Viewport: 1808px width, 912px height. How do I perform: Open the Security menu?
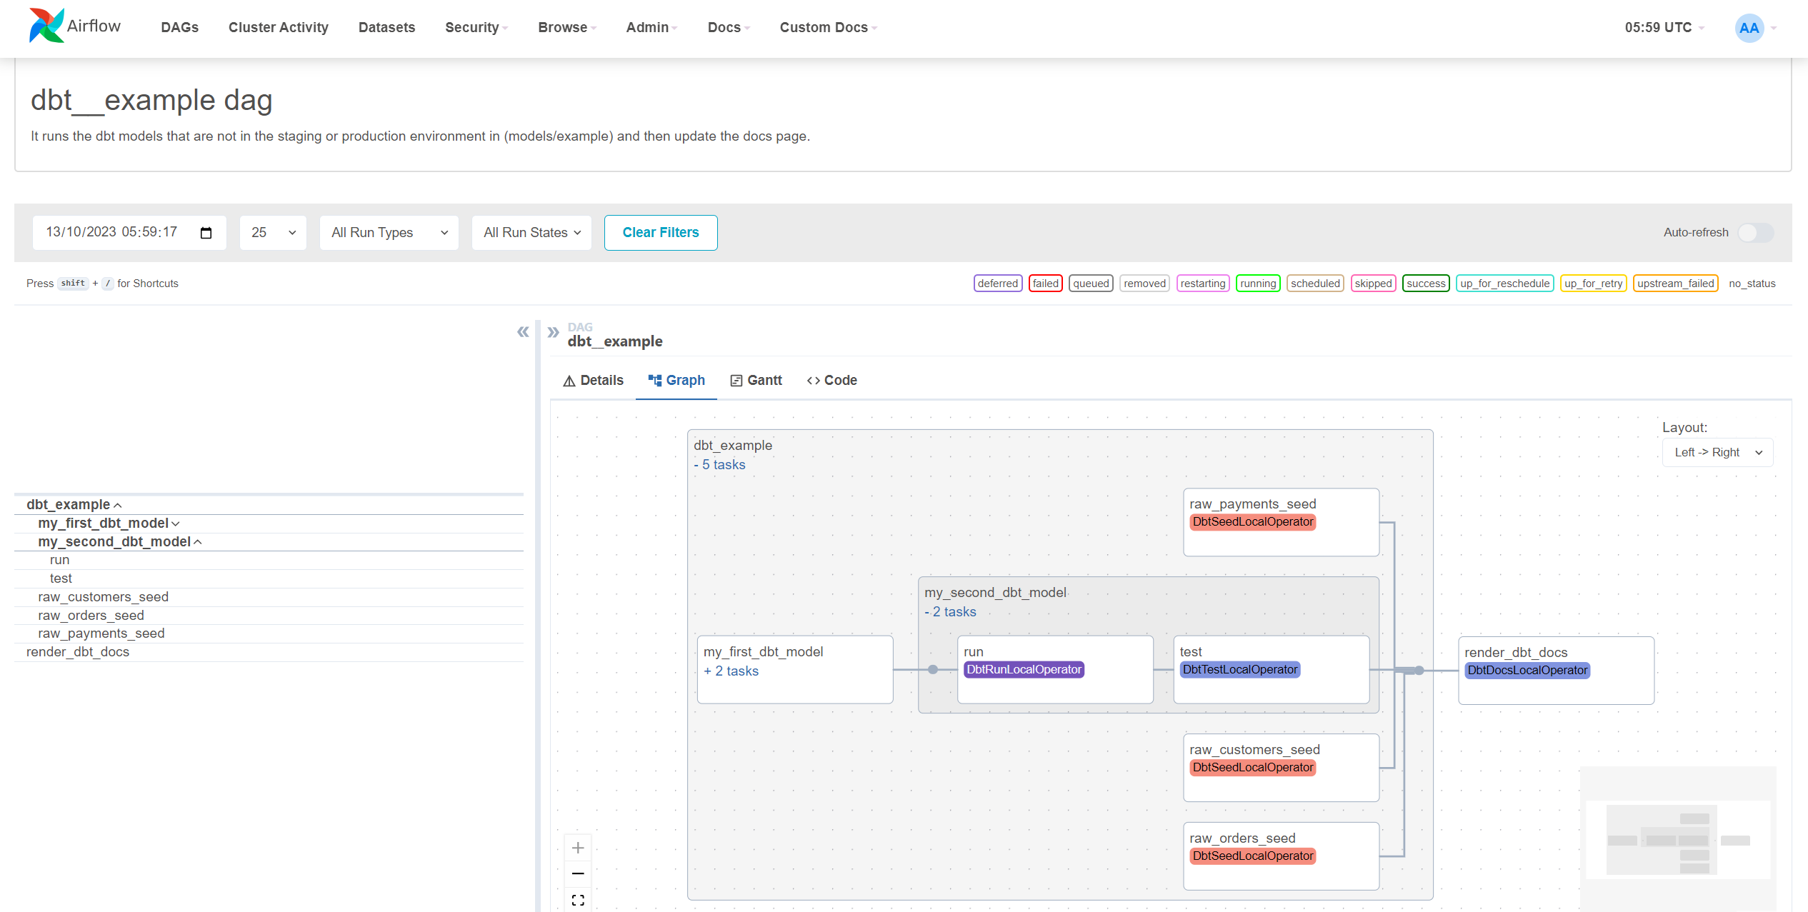[476, 28]
